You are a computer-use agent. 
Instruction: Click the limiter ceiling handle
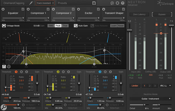(x=161, y=33)
